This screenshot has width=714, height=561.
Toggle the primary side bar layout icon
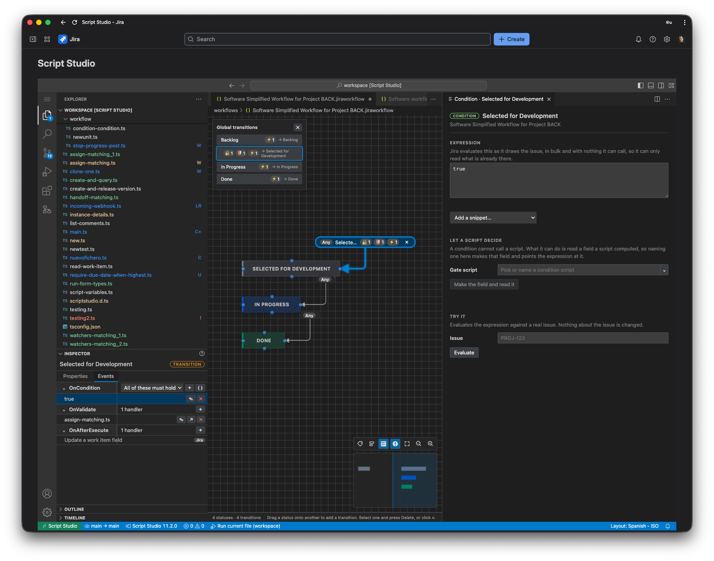[641, 85]
